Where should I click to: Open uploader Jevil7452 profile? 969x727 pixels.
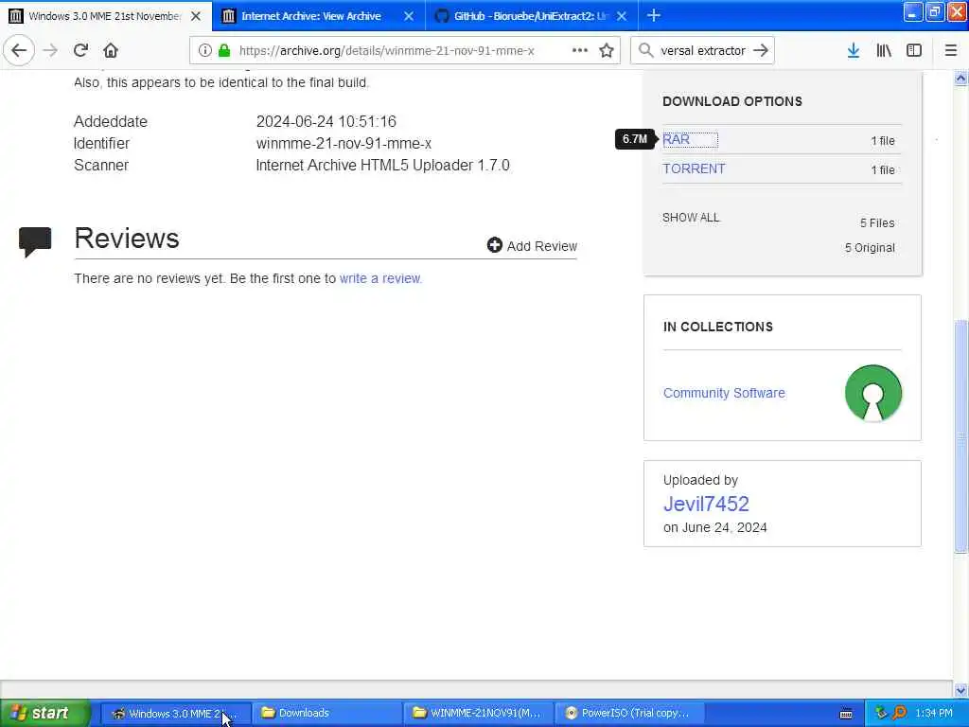pyautogui.click(x=706, y=504)
